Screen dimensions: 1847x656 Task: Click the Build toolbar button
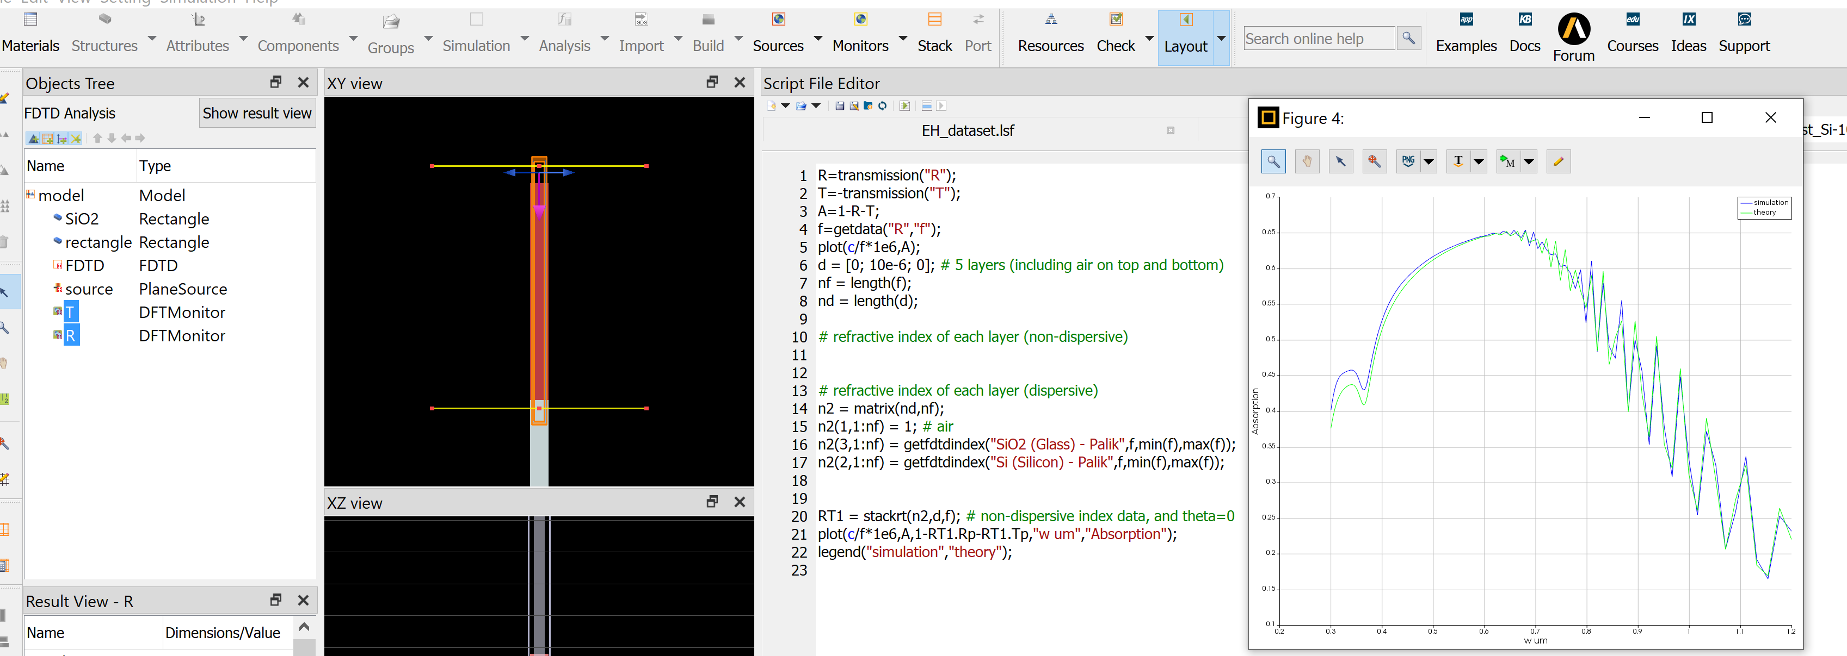coord(707,34)
